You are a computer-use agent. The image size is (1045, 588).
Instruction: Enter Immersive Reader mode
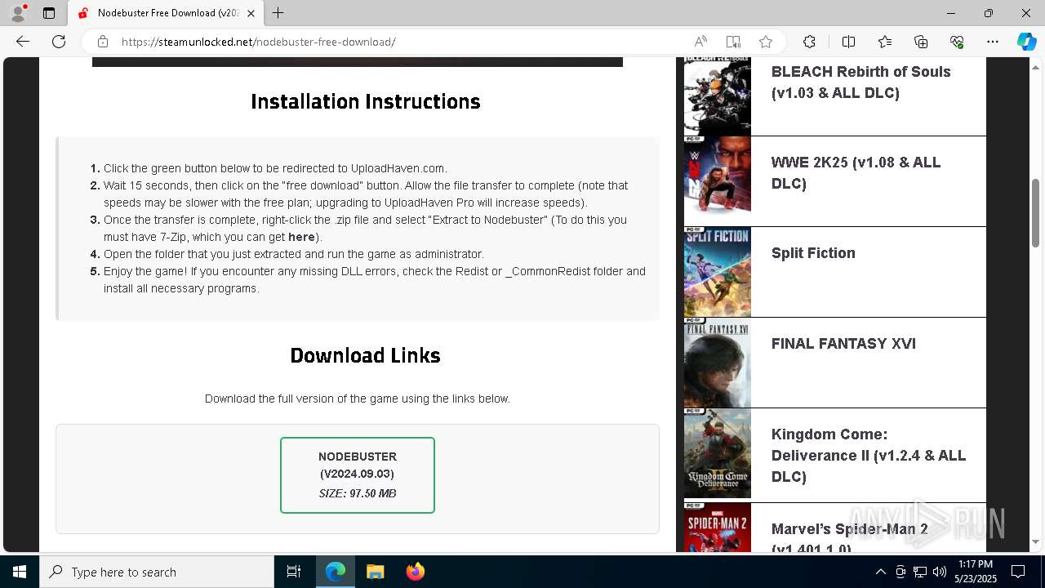click(x=733, y=42)
